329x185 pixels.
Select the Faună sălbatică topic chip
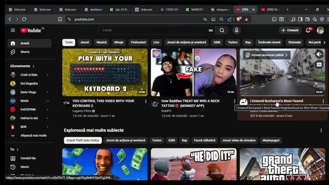(x=205, y=140)
